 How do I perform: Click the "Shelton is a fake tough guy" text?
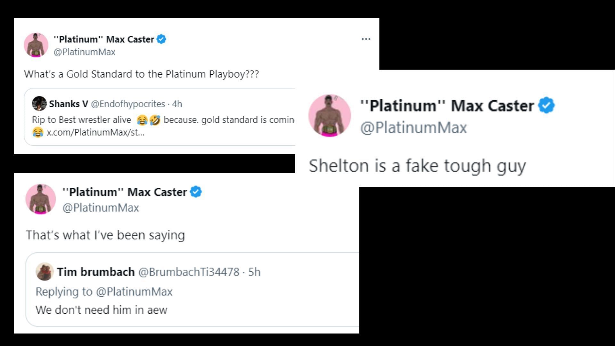(x=417, y=166)
